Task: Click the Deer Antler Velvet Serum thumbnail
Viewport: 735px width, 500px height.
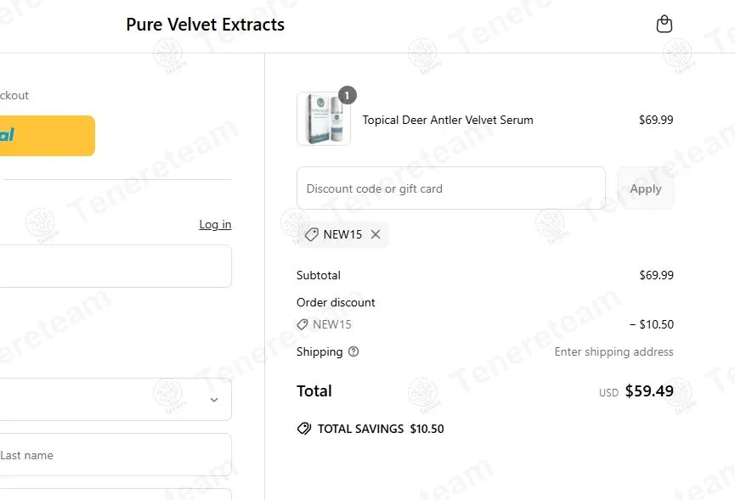Action: [324, 119]
